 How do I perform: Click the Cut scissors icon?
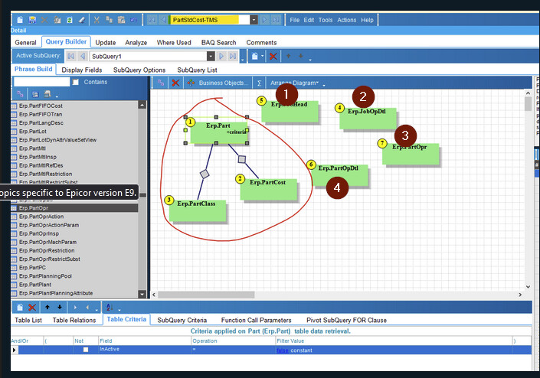point(97,20)
